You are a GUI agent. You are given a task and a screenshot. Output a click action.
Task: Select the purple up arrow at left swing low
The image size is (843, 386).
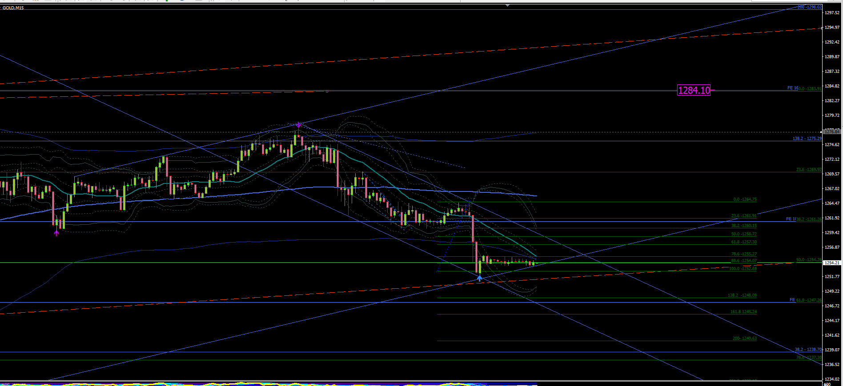click(56, 232)
